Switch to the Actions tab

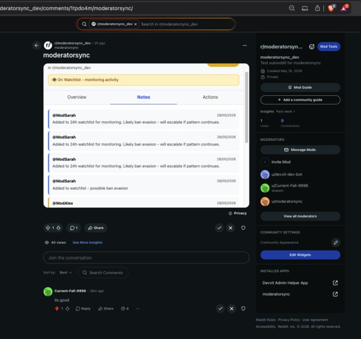click(210, 97)
